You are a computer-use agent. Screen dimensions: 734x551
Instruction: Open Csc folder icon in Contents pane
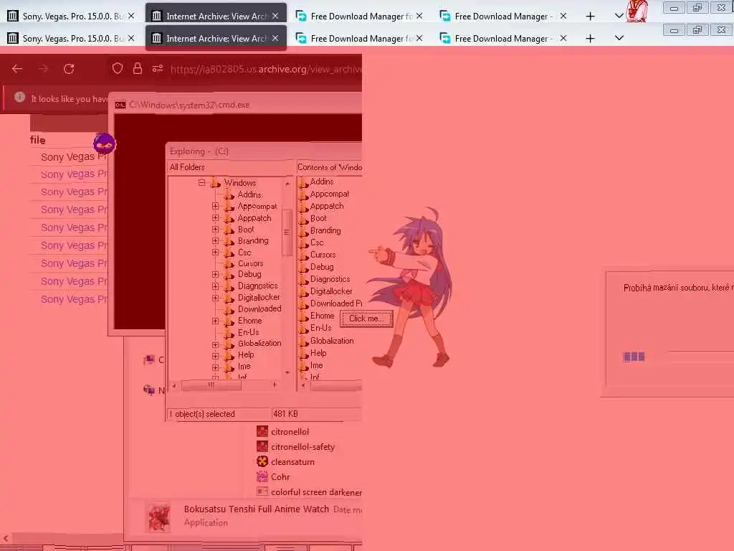tap(303, 242)
